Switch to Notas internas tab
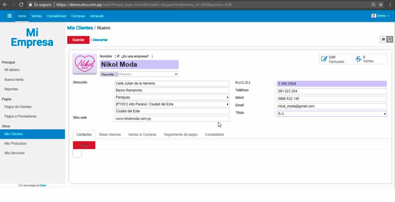Image resolution: width=395 pixels, height=202 pixels. tap(110, 134)
